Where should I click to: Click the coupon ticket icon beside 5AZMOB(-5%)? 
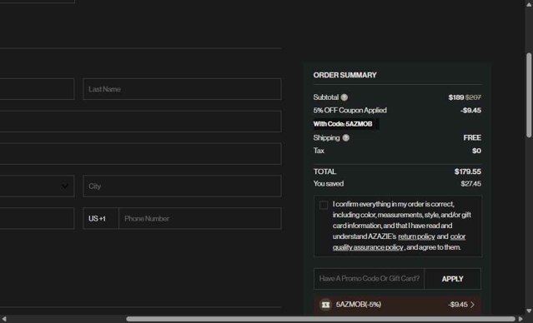[x=325, y=305]
